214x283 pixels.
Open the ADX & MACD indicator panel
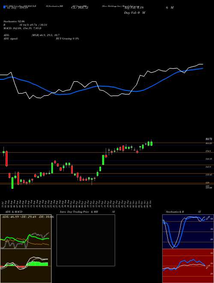pyautogui.click(x=26, y=249)
